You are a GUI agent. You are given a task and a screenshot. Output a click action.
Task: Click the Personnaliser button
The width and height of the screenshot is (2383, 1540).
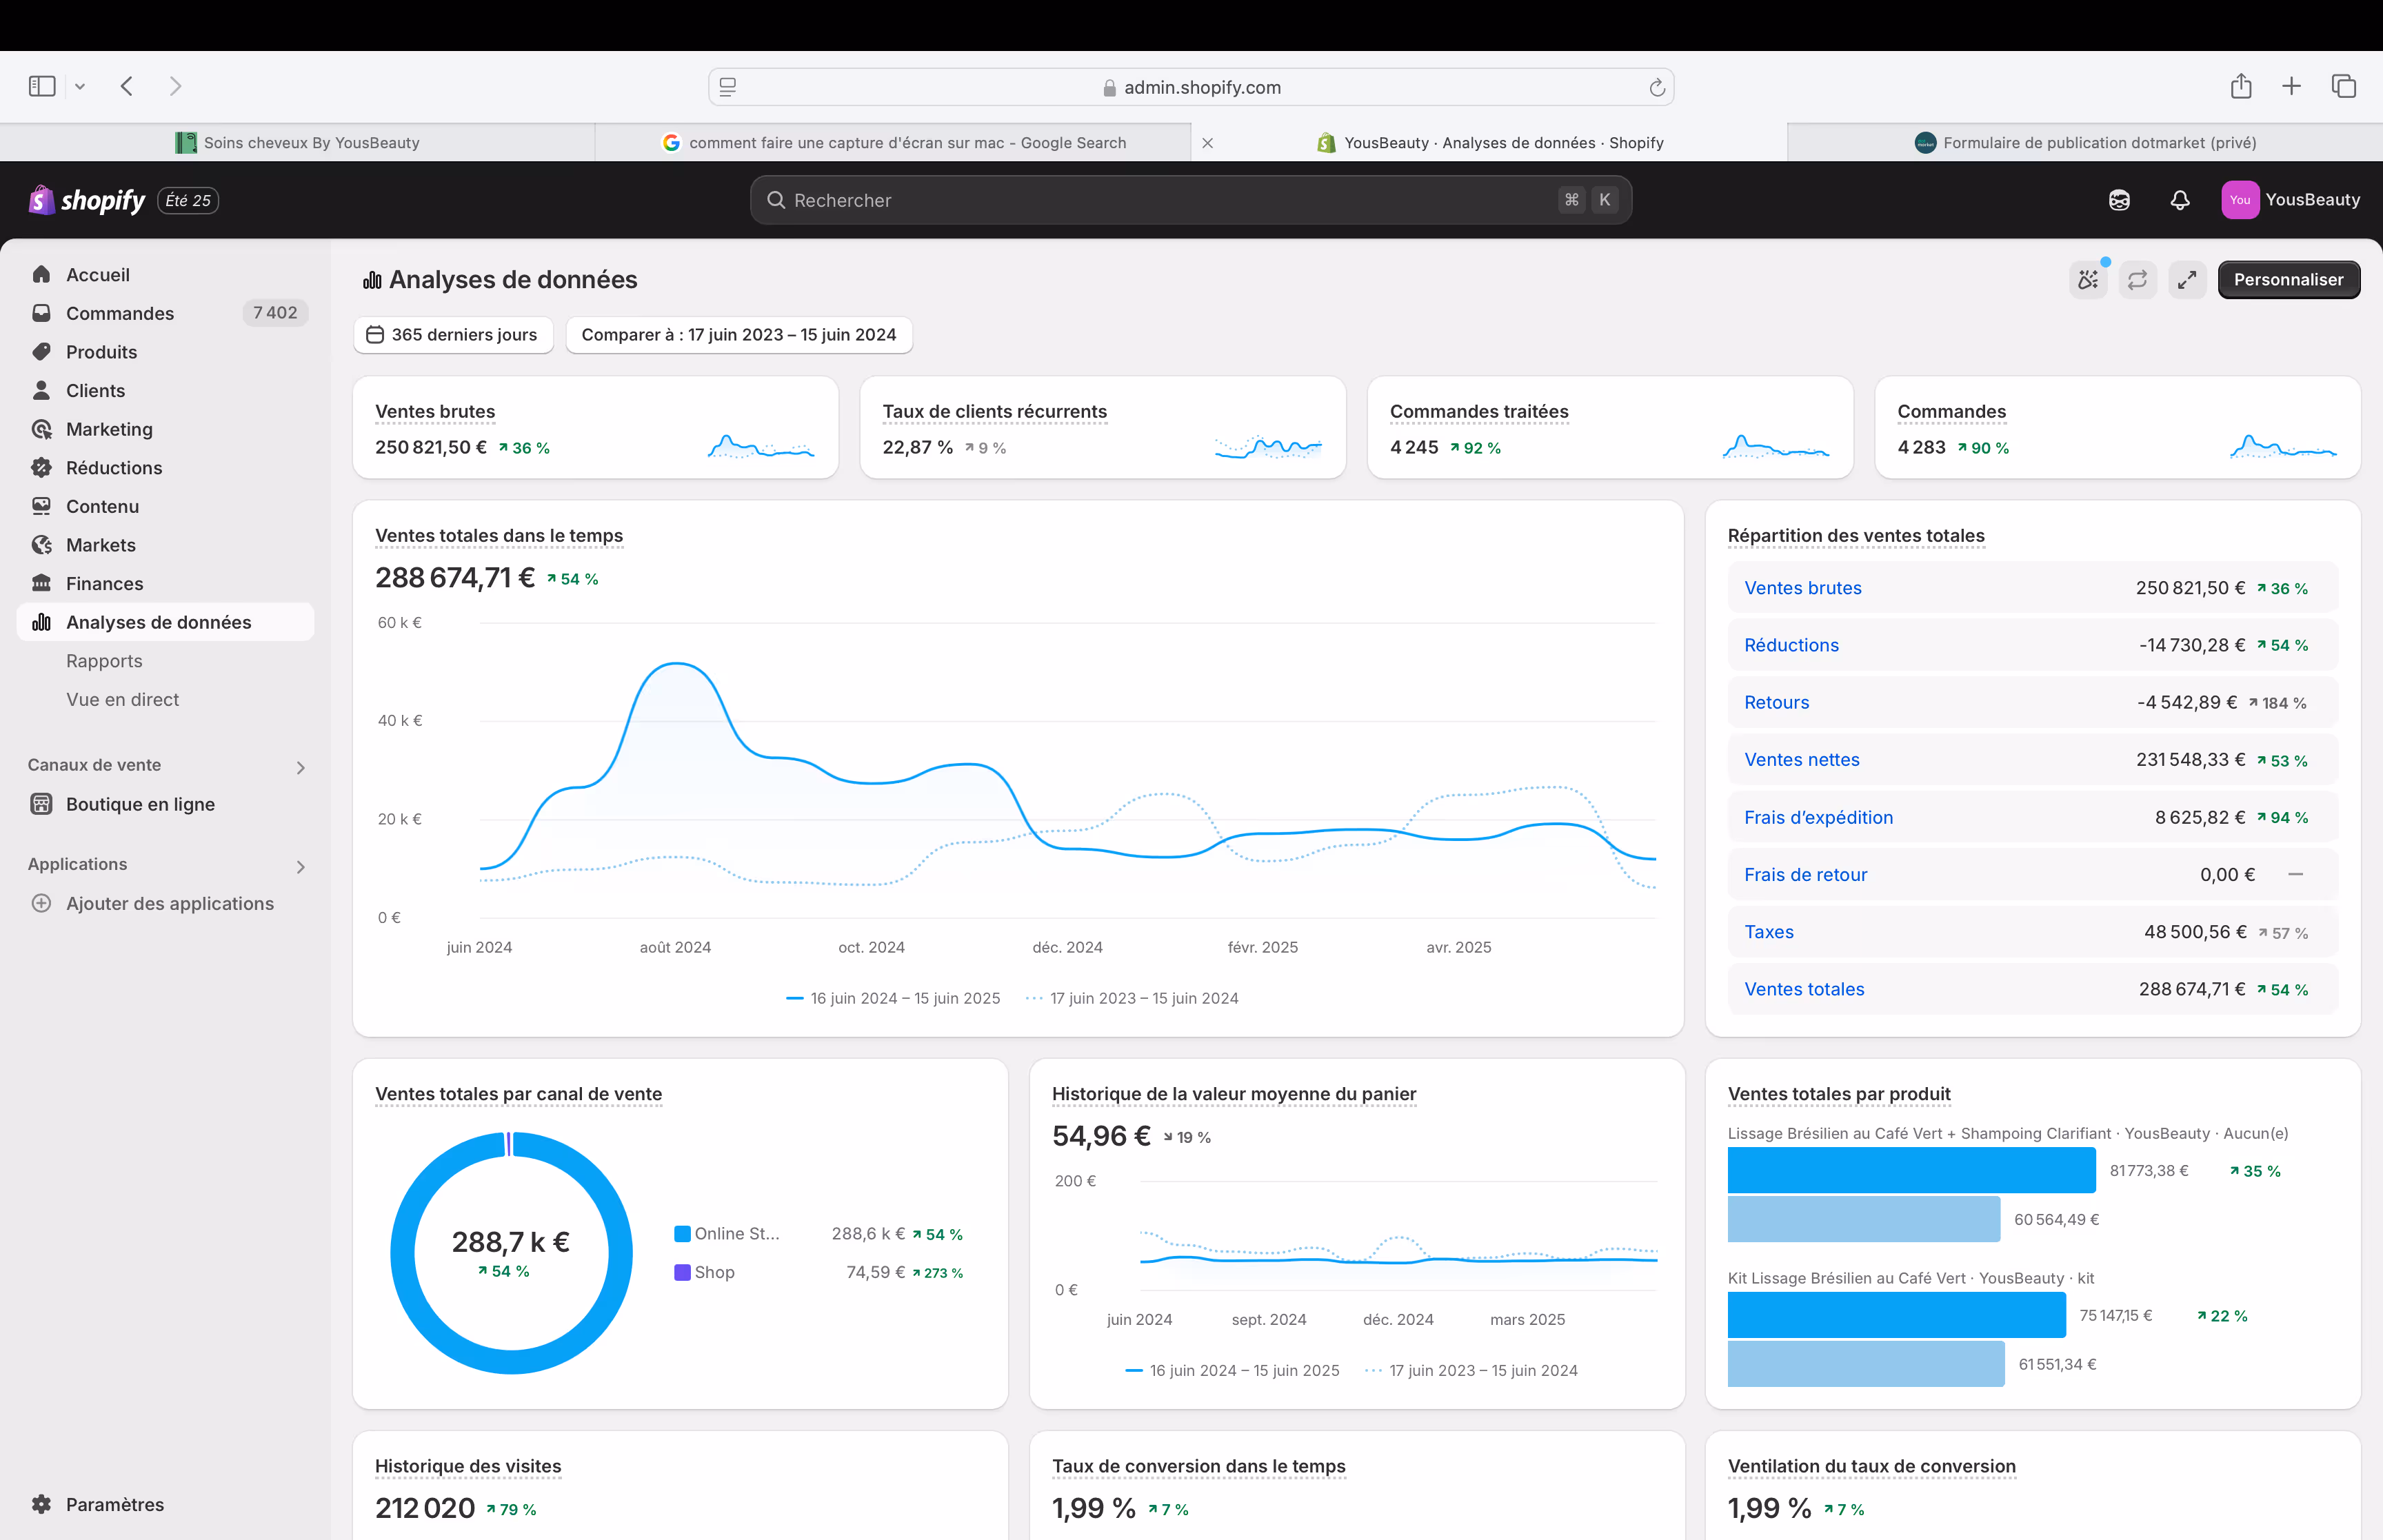click(x=2288, y=280)
